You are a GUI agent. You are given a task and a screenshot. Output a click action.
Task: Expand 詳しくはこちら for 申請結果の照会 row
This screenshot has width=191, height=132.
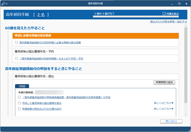tap(164, 109)
